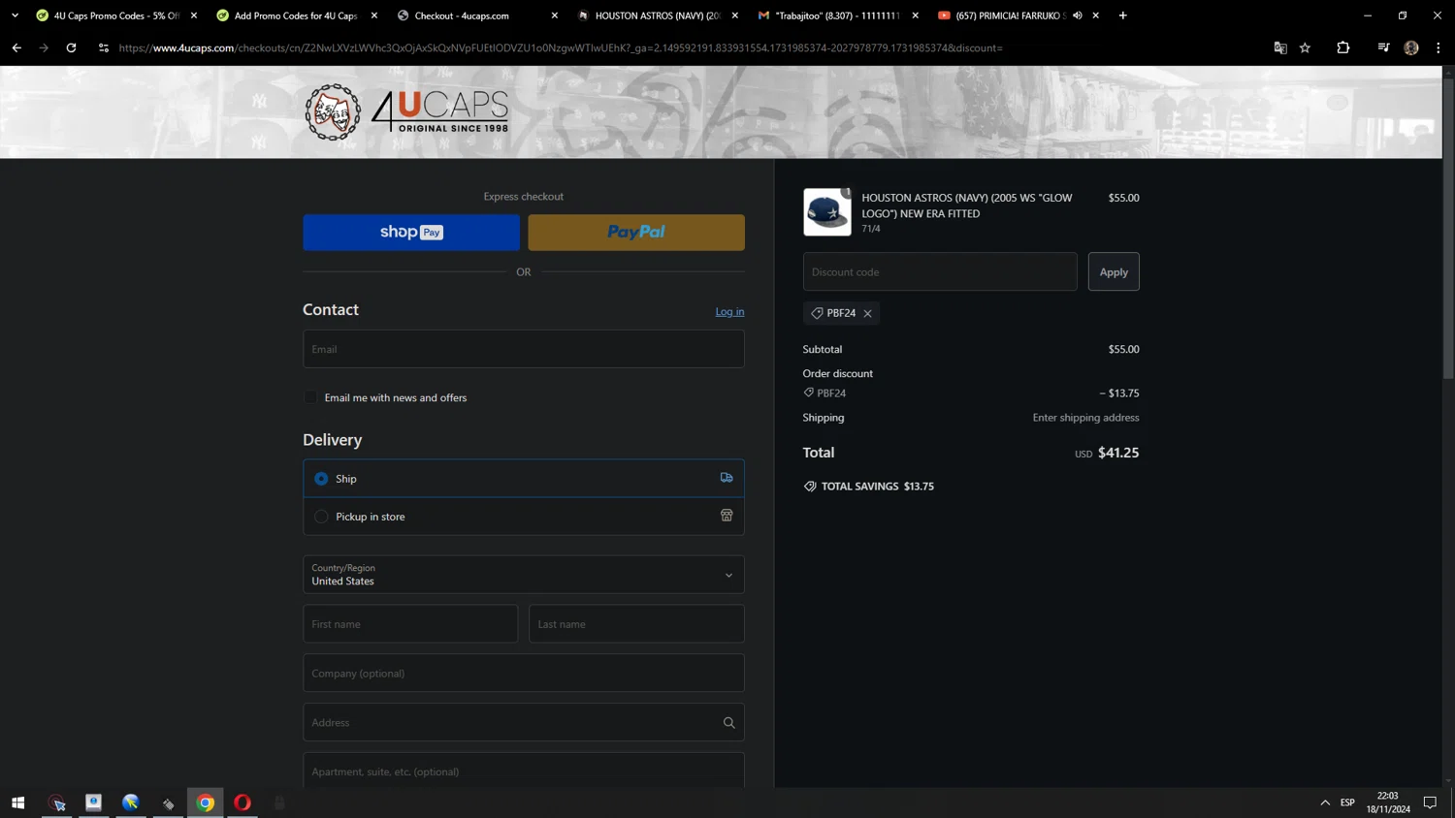Open the tab search dropdown arrow

pos(15,16)
